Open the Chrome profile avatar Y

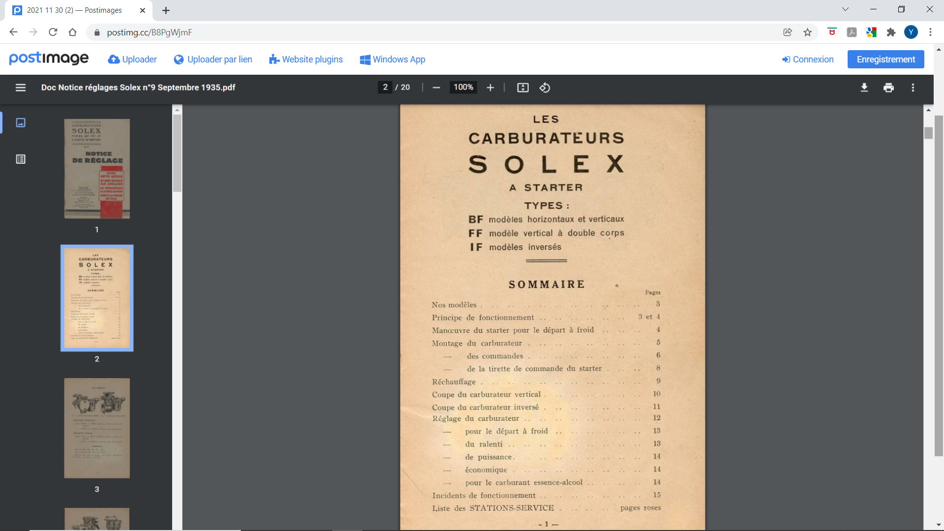(911, 32)
